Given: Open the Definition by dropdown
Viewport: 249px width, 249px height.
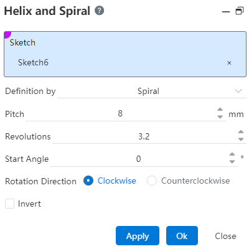Looking at the screenshot, I should [151, 92].
